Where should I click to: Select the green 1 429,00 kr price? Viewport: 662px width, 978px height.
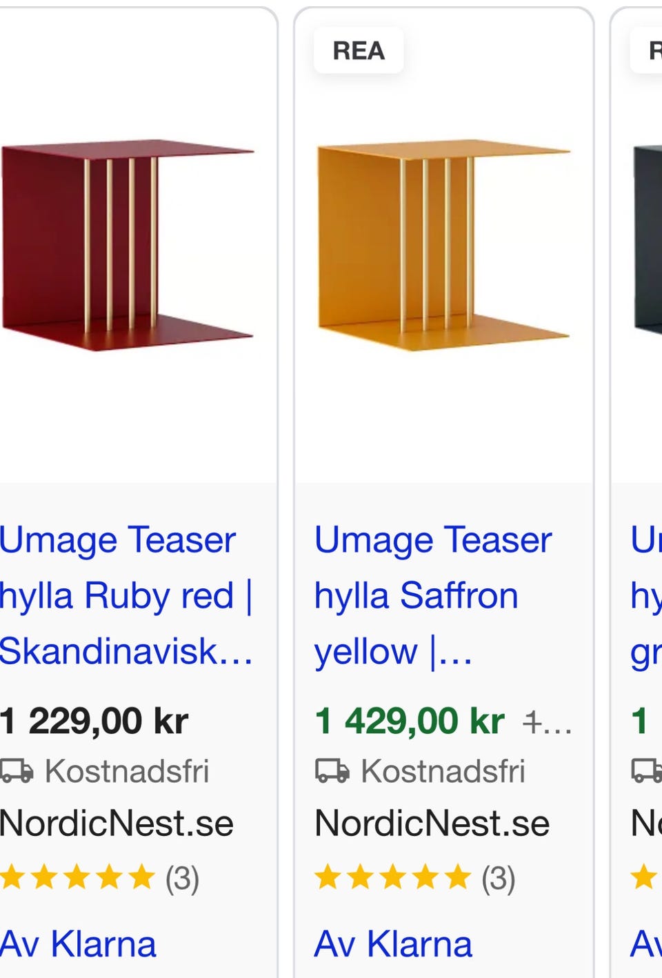[410, 721]
